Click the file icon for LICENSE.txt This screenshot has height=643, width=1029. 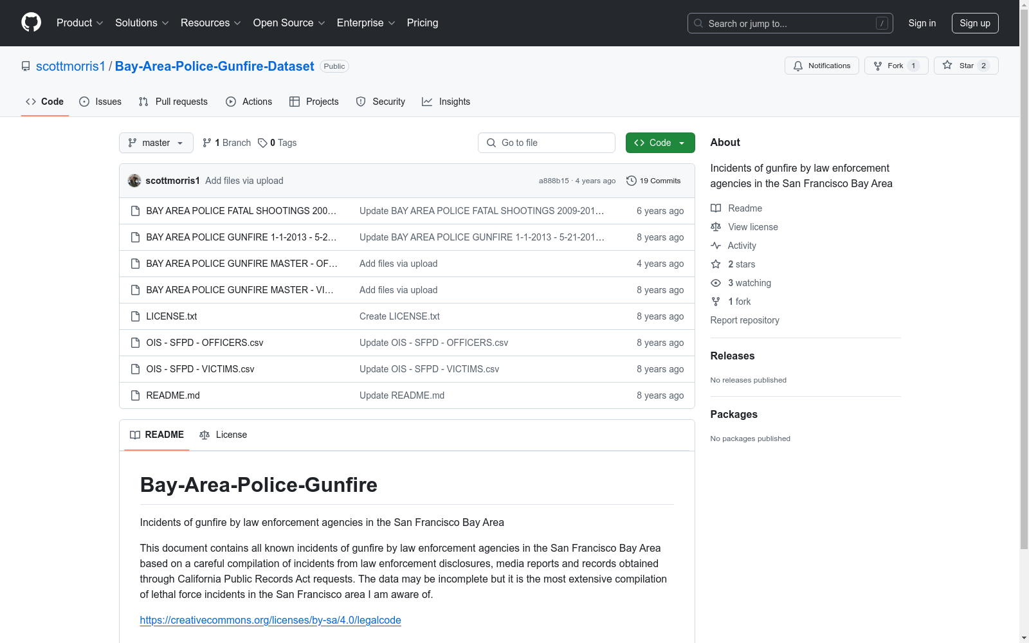click(135, 316)
